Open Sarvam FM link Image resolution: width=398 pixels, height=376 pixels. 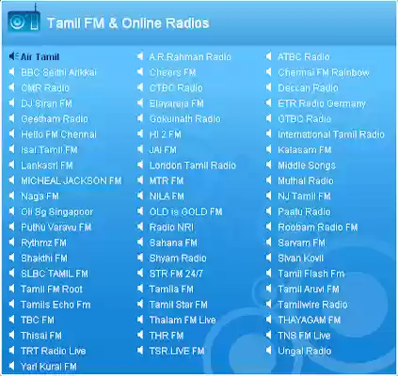[x=301, y=243]
